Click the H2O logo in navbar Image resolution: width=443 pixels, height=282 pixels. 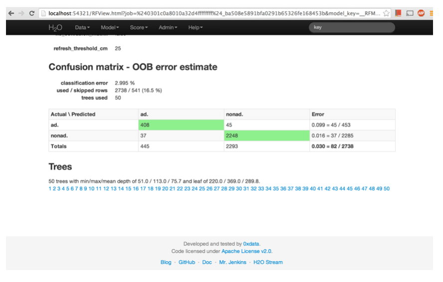click(55, 27)
